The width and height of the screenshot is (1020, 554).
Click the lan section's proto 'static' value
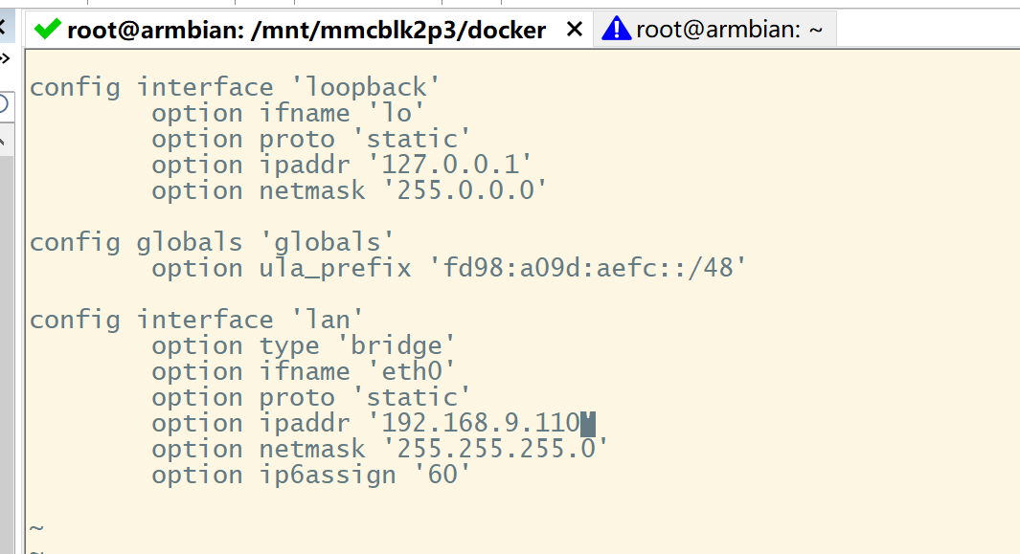(x=412, y=398)
